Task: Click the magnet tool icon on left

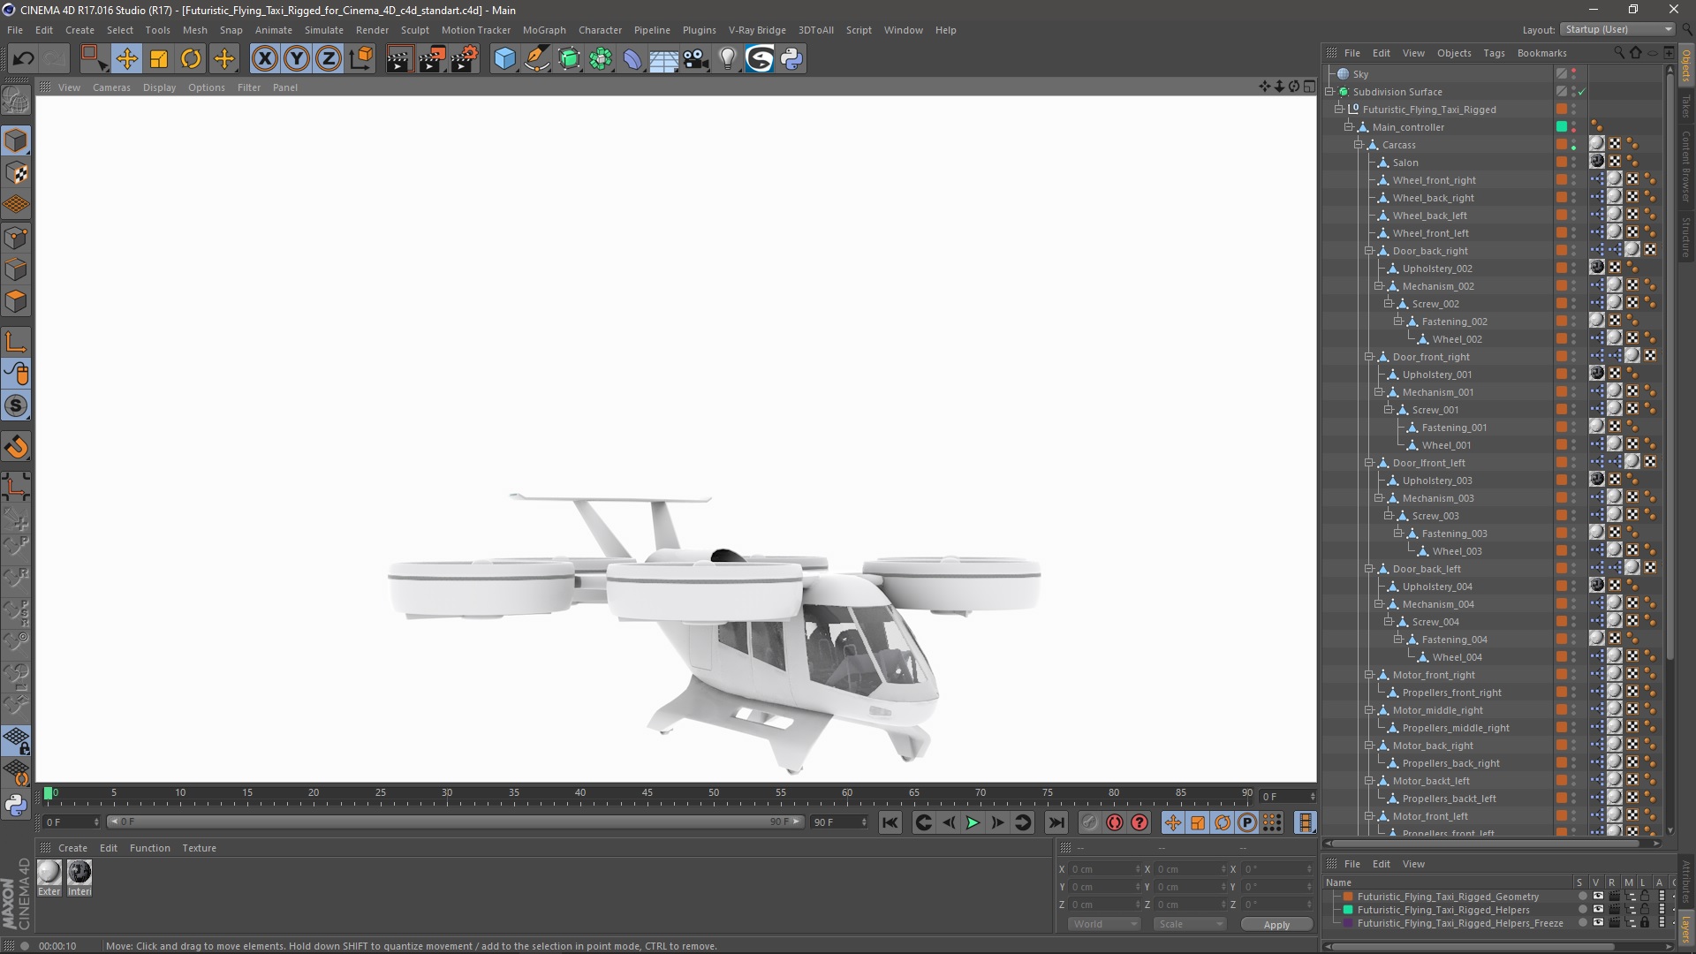Action: (x=16, y=447)
